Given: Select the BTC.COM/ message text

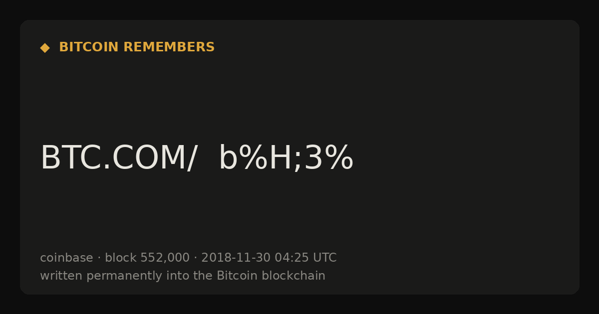Looking at the screenshot, I should click(x=119, y=158).
